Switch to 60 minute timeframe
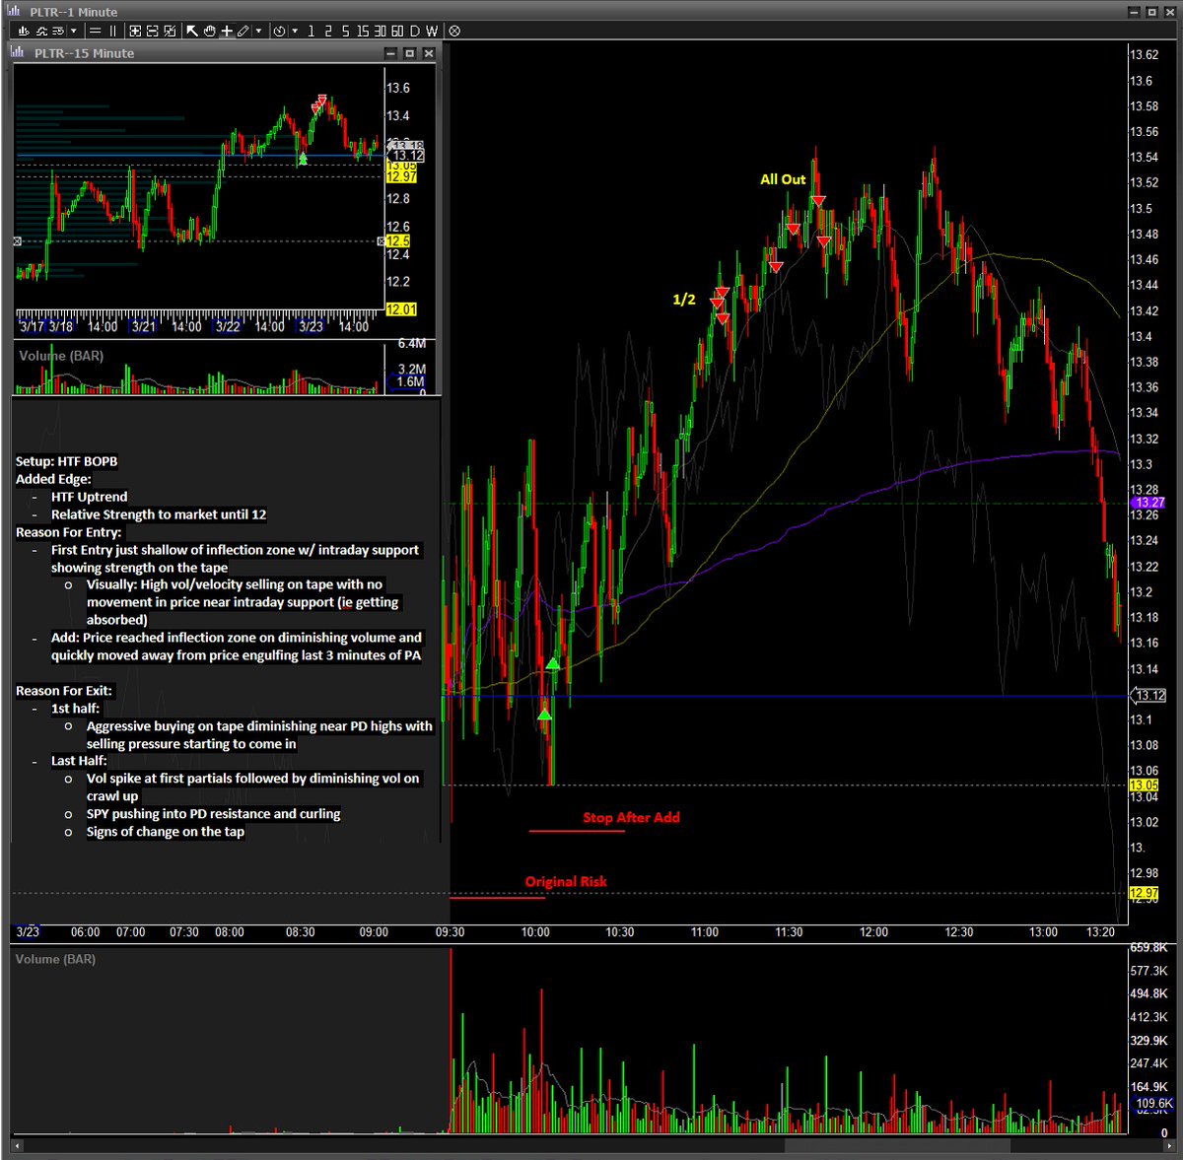1183x1160 pixels. 397,31
